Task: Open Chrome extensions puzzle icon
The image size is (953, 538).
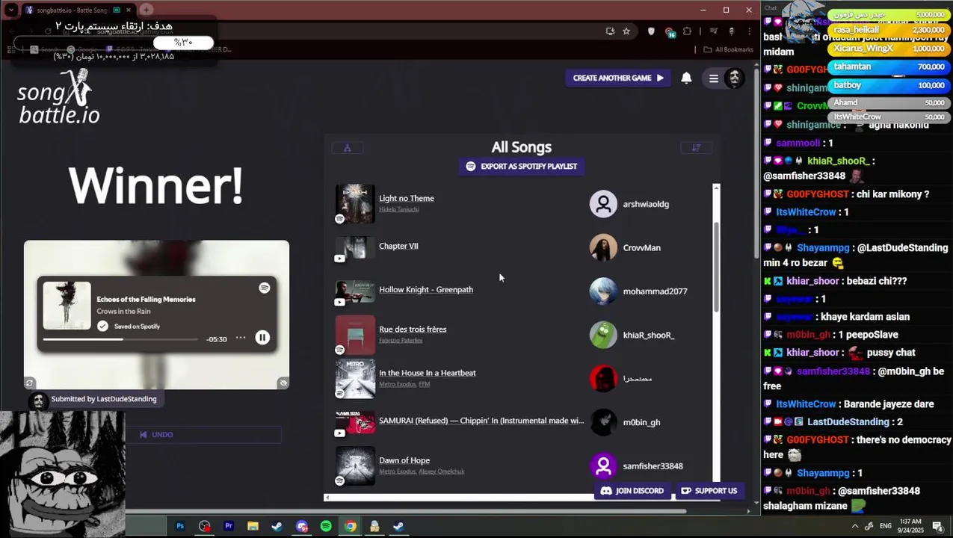Action: [688, 31]
